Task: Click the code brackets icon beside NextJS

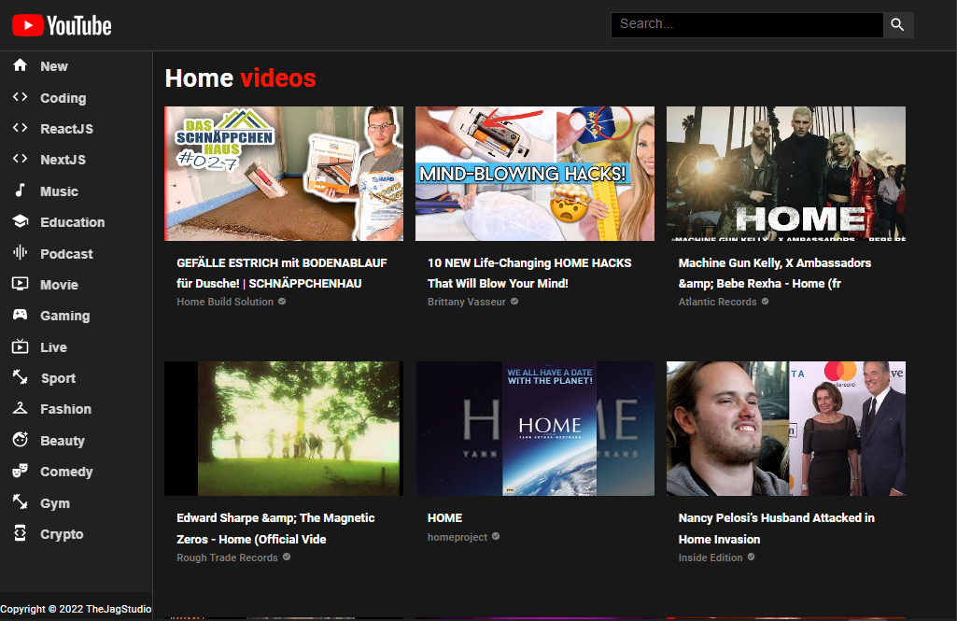Action: tap(21, 159)
